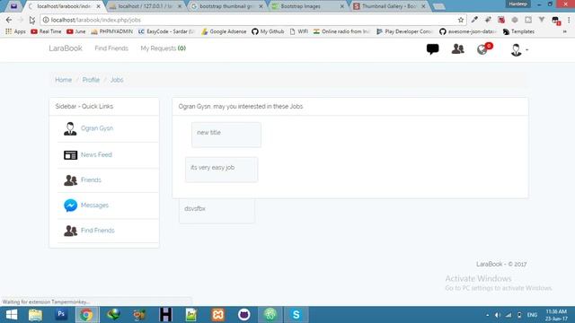Open Find Friends in top navbar

tap(111, 48)
